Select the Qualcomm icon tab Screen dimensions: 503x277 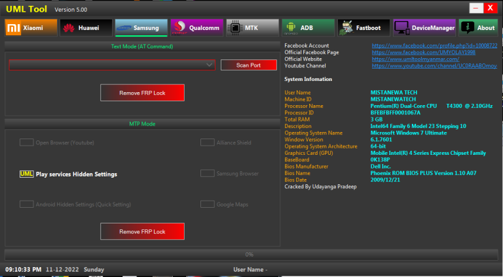[x=179, y=28]
